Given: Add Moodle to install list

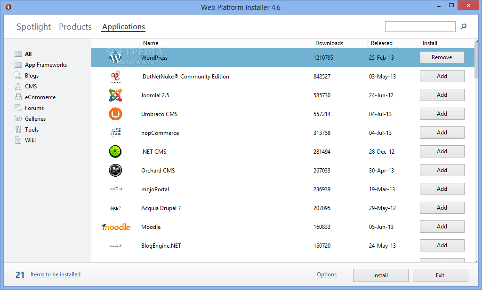Looking at the screenshot, I should coord(442,227).
